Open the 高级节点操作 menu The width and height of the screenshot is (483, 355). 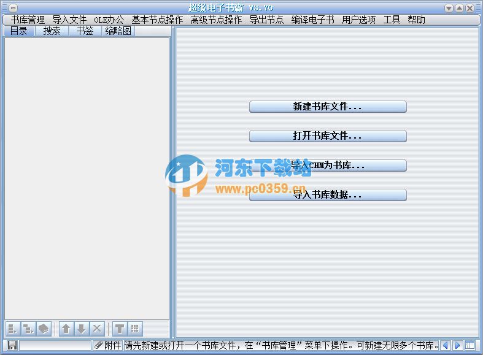pos(216,20)
